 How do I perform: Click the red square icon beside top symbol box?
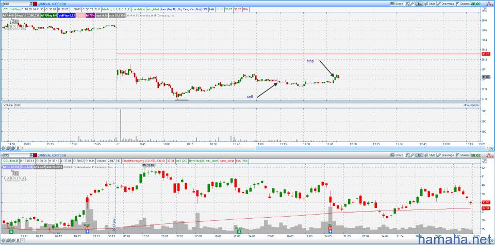[x=35, y=4]
